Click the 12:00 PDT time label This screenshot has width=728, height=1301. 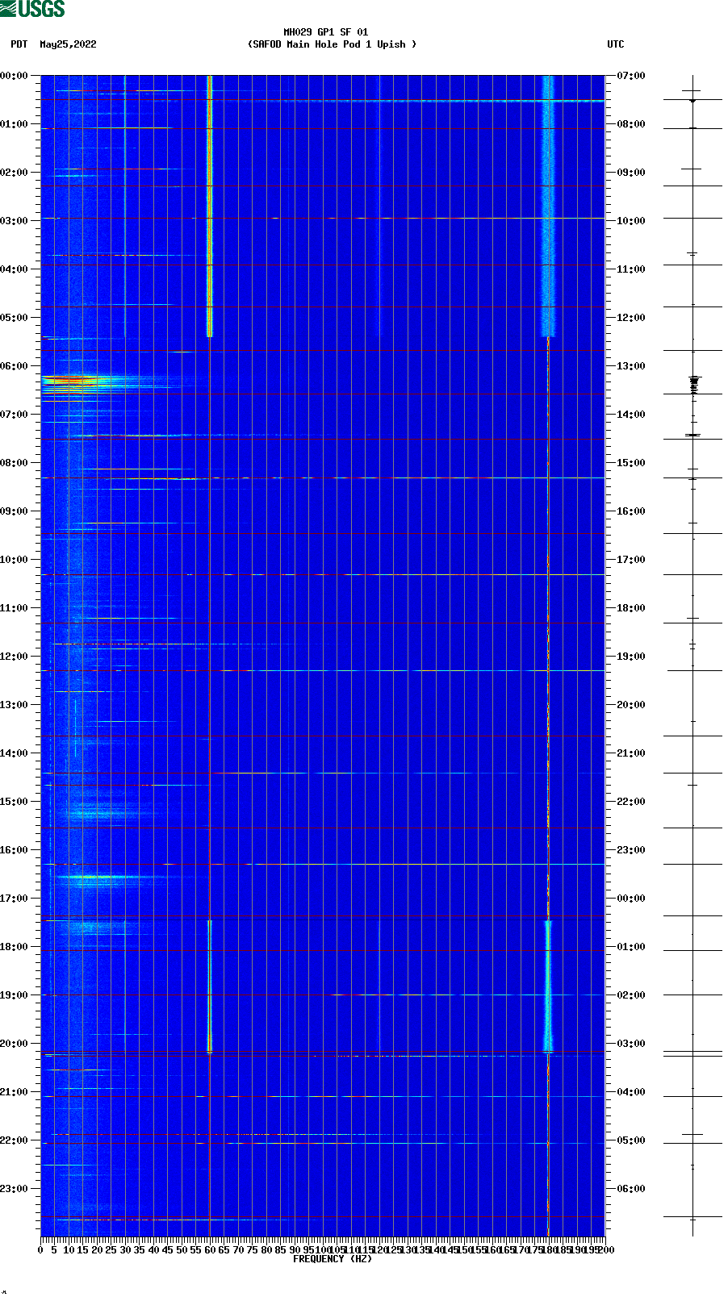pos(15,657)
